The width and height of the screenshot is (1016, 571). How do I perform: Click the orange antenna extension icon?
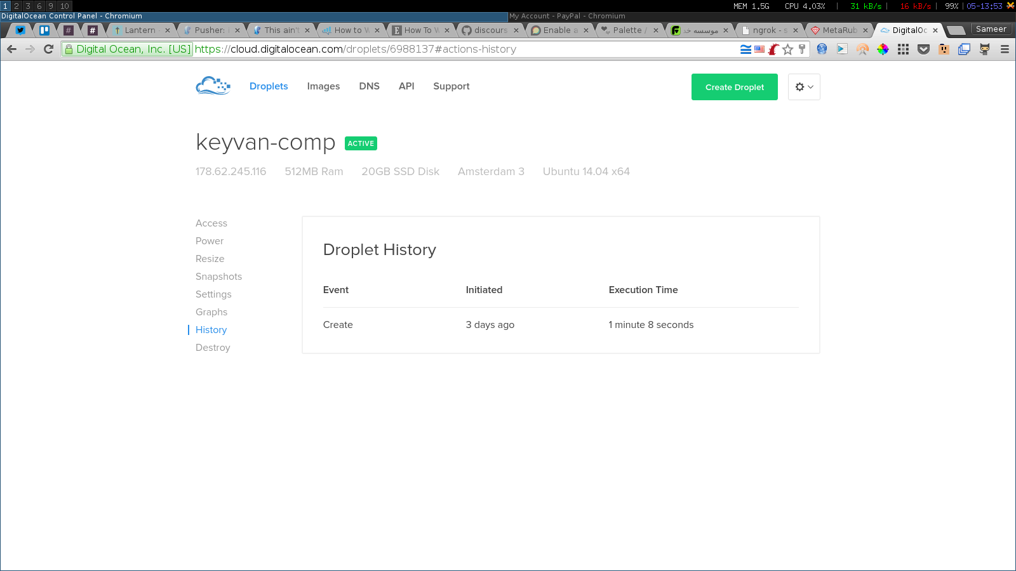click(x=862, y=49)
